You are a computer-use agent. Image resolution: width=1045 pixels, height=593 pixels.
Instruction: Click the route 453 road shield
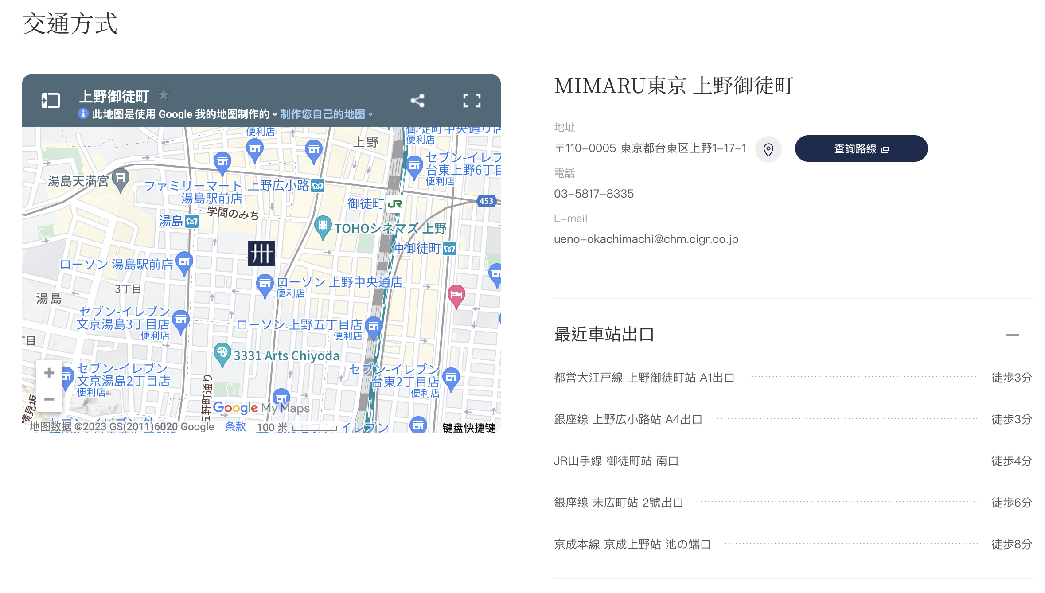pyautogui.click(x=486, y=201)
